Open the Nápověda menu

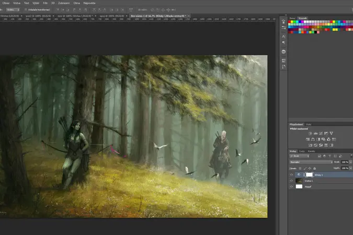pyautogui.click(x=89, y=3)
